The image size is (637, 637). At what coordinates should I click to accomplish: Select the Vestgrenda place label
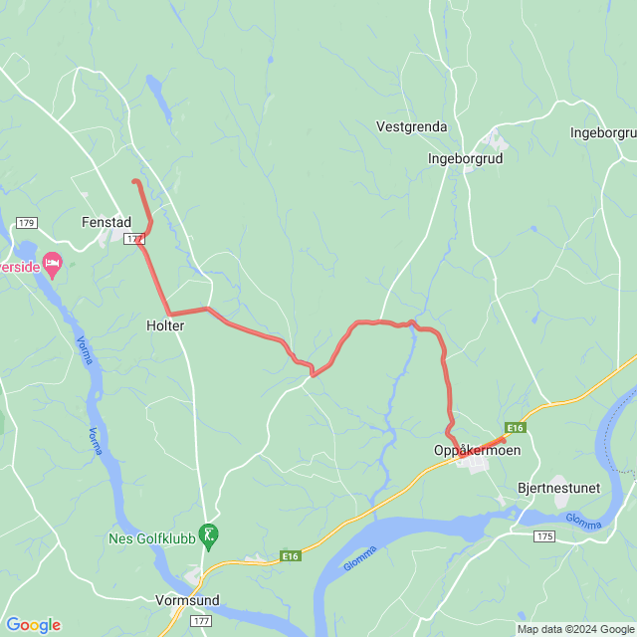click(x=411, y=126)
